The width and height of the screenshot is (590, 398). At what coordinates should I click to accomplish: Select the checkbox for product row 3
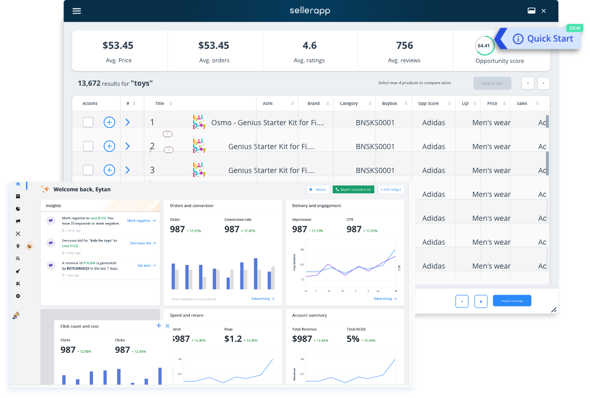[88, 170]
